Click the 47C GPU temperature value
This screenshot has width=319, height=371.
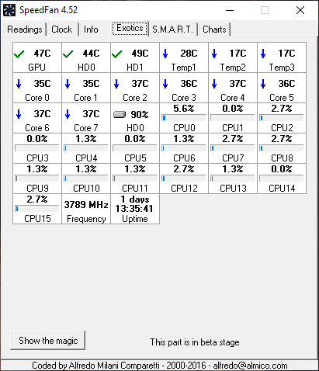click(42, 54)
